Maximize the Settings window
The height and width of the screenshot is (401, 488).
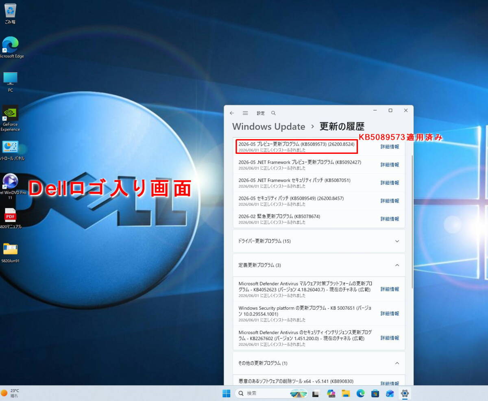390,110
